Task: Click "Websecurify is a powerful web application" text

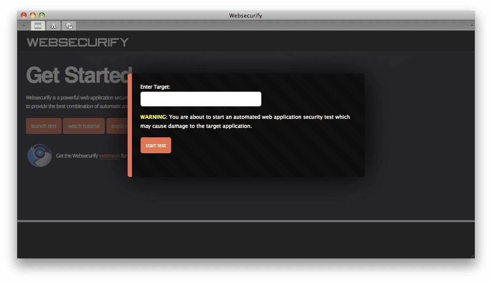Action: [x=69, y=97]
